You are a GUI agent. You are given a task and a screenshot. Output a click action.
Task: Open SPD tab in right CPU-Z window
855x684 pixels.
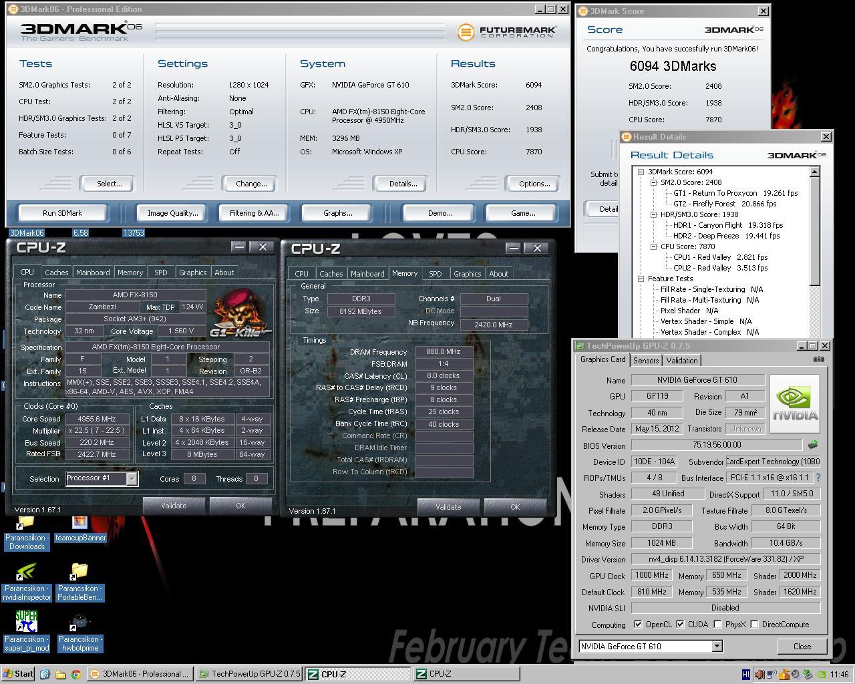pos(436,274)
